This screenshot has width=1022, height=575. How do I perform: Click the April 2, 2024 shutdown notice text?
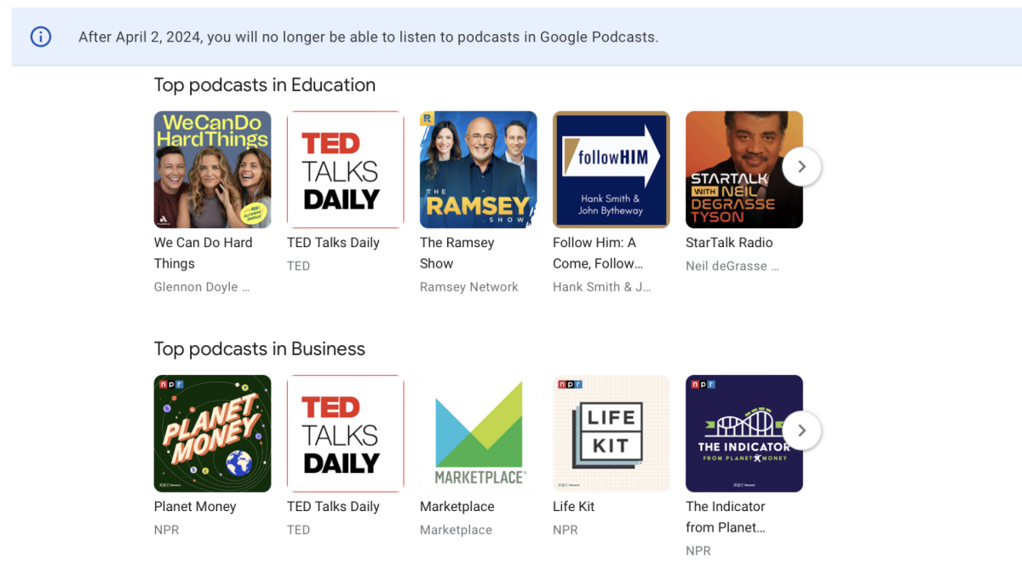tap(369, 37)
